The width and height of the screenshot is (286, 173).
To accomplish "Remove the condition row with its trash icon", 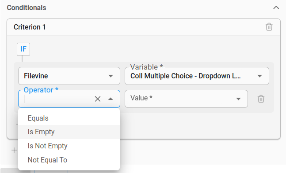I will [261, 99].
